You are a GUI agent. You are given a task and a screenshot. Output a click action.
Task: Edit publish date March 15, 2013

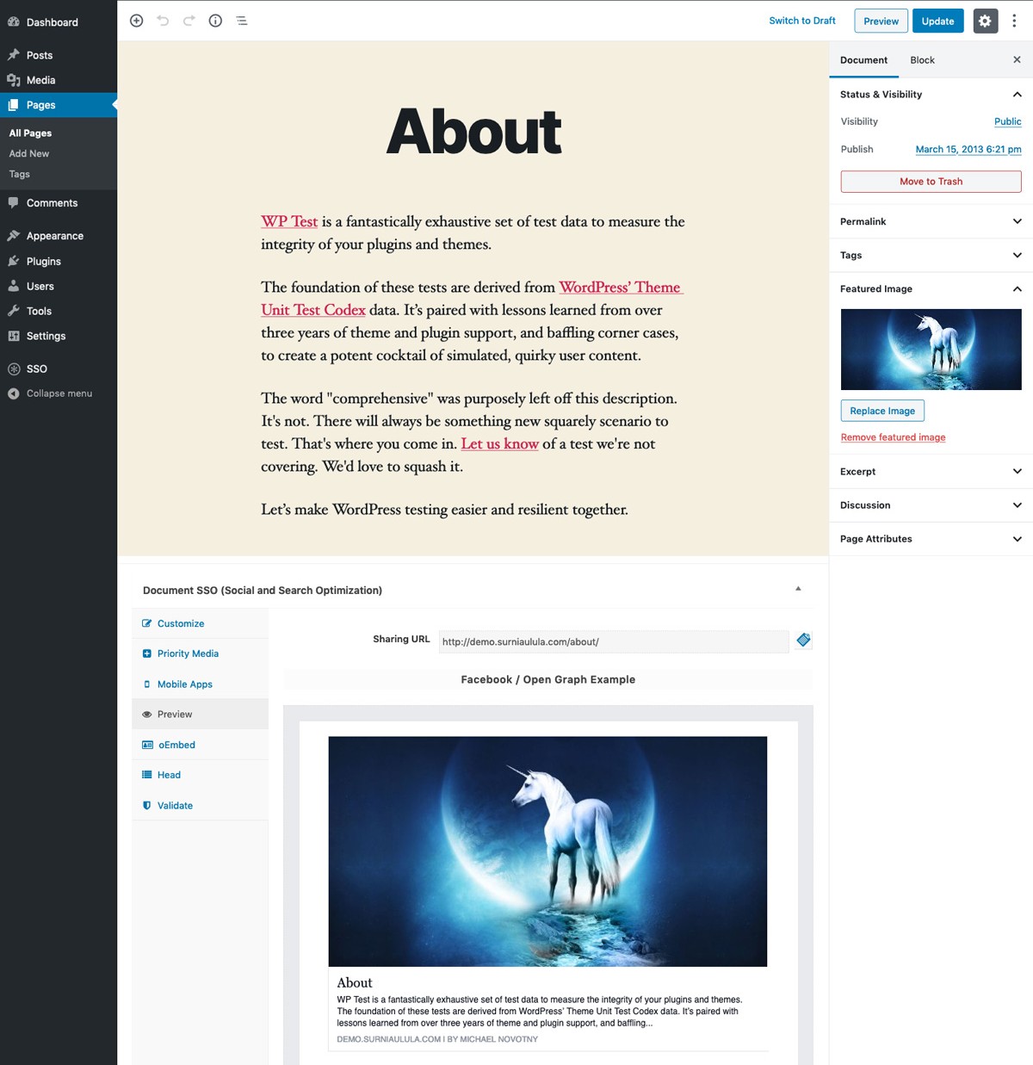coord(968,149)
